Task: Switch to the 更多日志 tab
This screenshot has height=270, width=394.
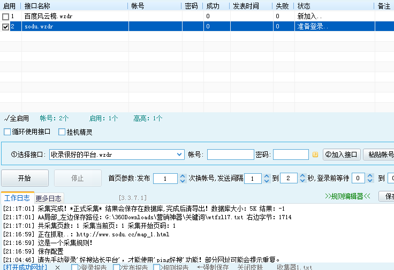Action: (49, 198)
